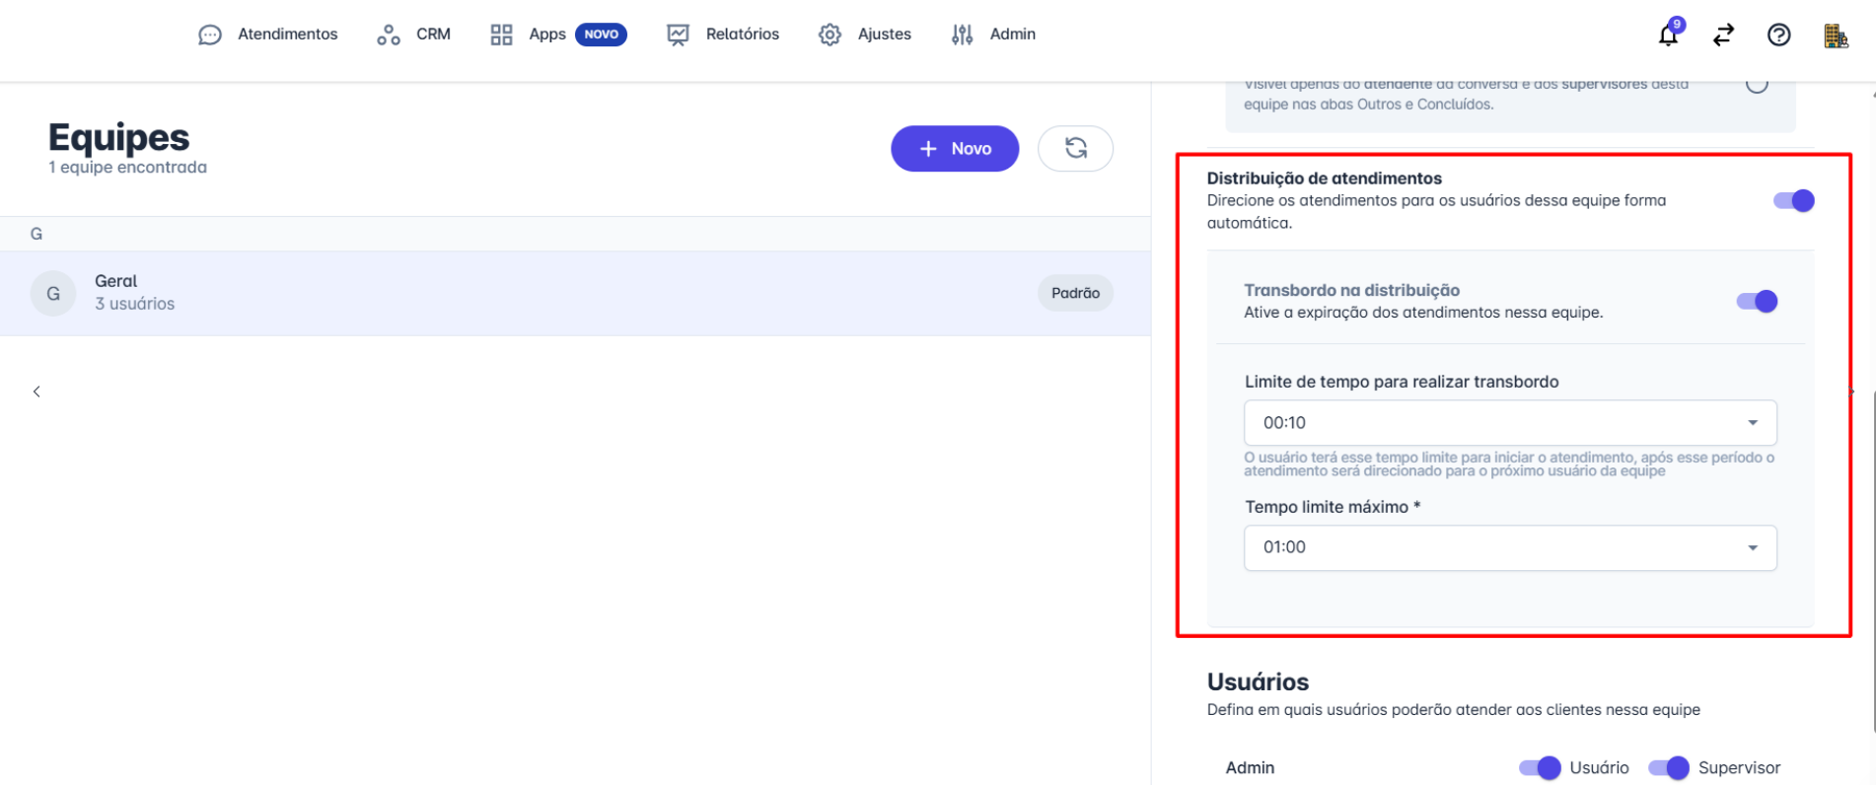Click the refresh teams list icon

1075,149
